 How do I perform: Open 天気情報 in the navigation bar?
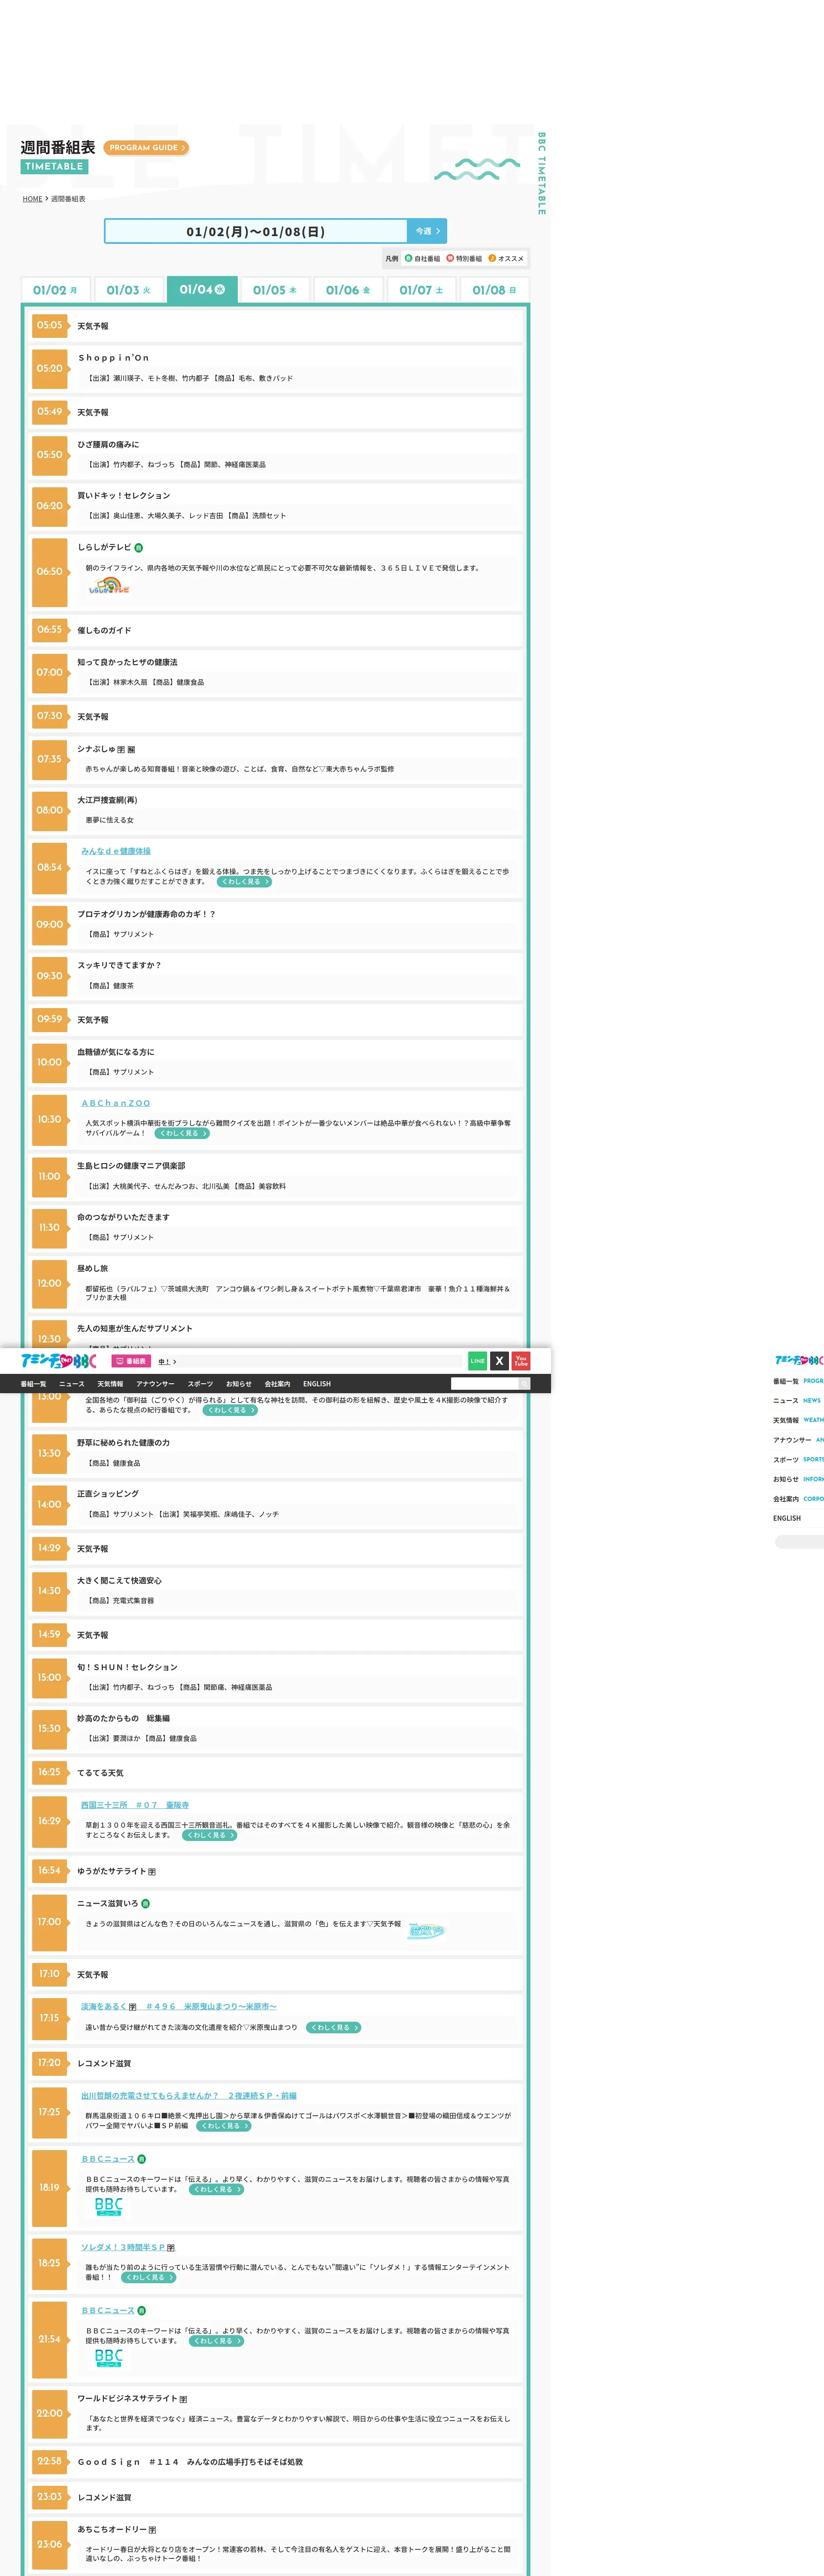tap(110, 1384)
